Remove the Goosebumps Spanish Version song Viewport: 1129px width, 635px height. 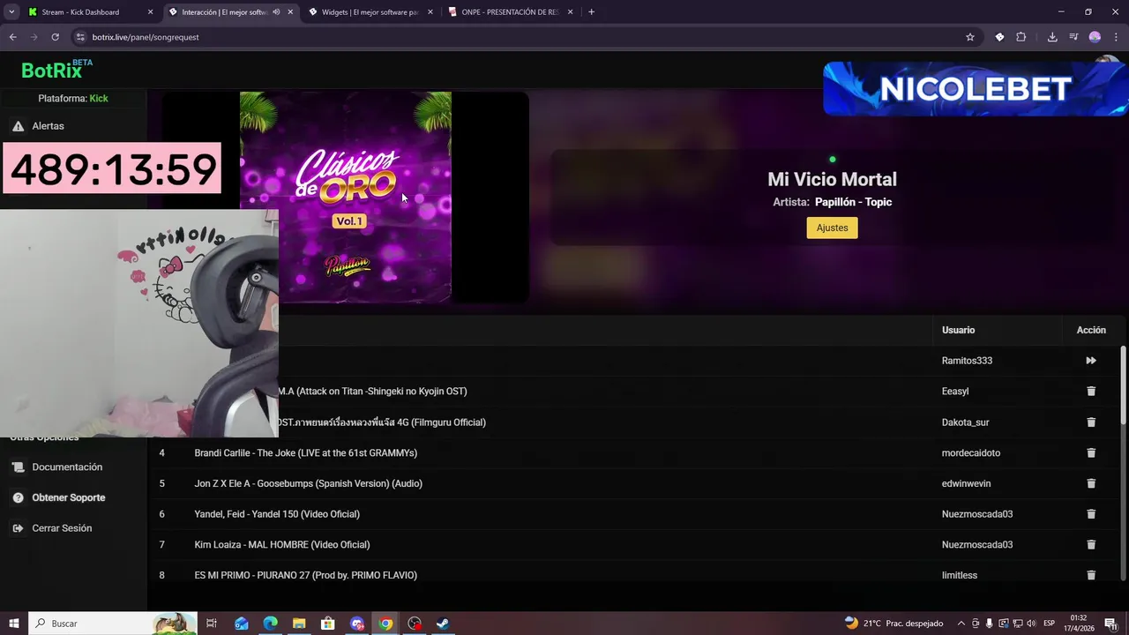click(x=1091, y=483)
